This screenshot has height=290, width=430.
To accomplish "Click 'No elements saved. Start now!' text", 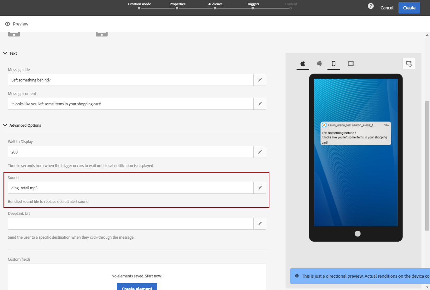I will point(137,276).
